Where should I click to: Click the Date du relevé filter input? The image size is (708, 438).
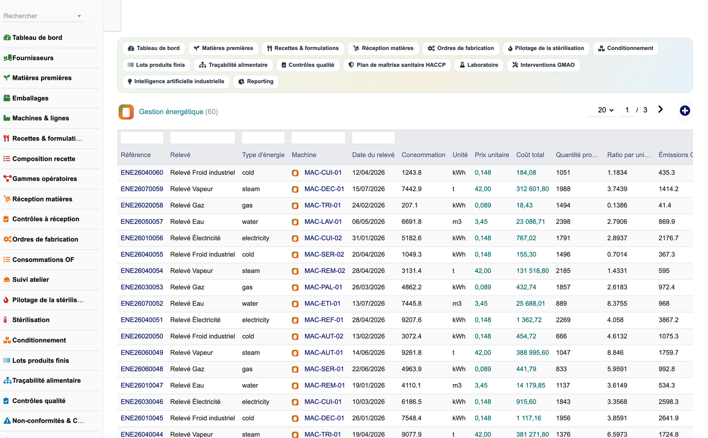373,138
